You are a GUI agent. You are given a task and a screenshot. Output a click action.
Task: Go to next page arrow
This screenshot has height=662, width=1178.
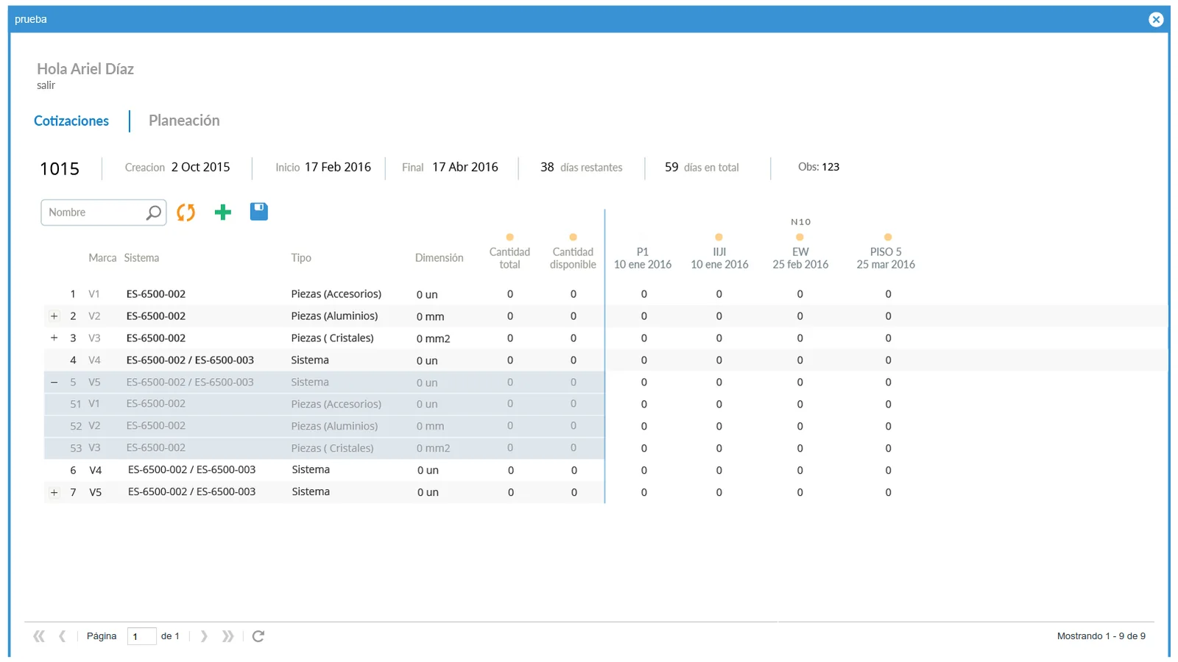(204, 636)
